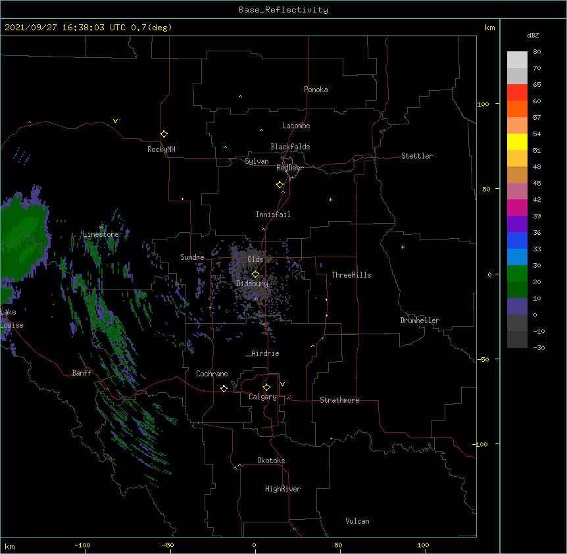
Task: Select the yellow 51-54 dBZ legend swatch
Action: (x=517, y=141)
